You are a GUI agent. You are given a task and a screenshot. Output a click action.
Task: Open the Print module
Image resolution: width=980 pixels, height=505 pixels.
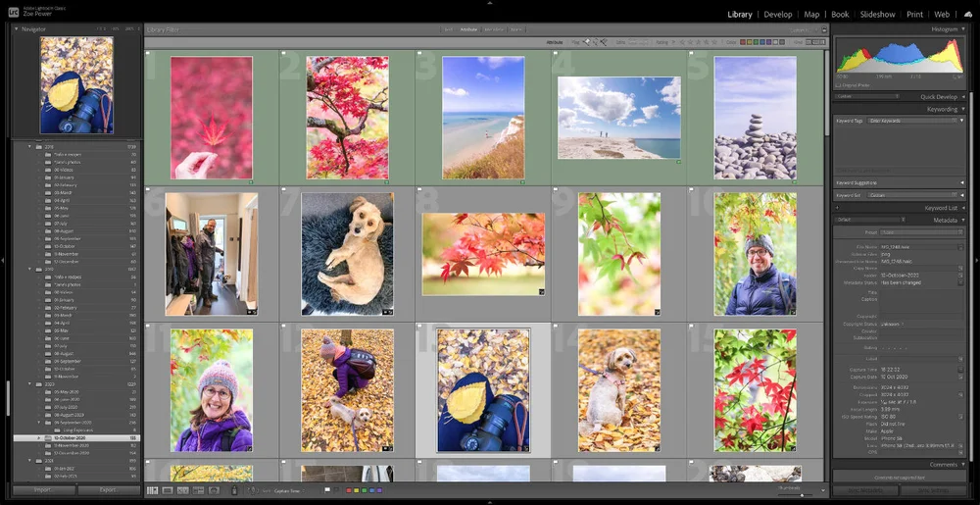(914, 15)
